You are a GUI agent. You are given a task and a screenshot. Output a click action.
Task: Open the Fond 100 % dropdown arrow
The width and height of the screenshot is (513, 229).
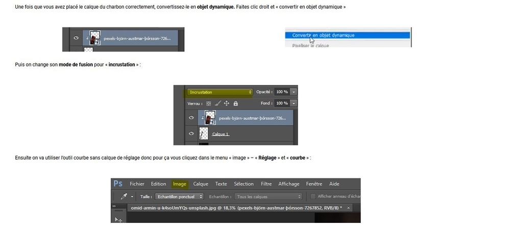coord(294,103)
